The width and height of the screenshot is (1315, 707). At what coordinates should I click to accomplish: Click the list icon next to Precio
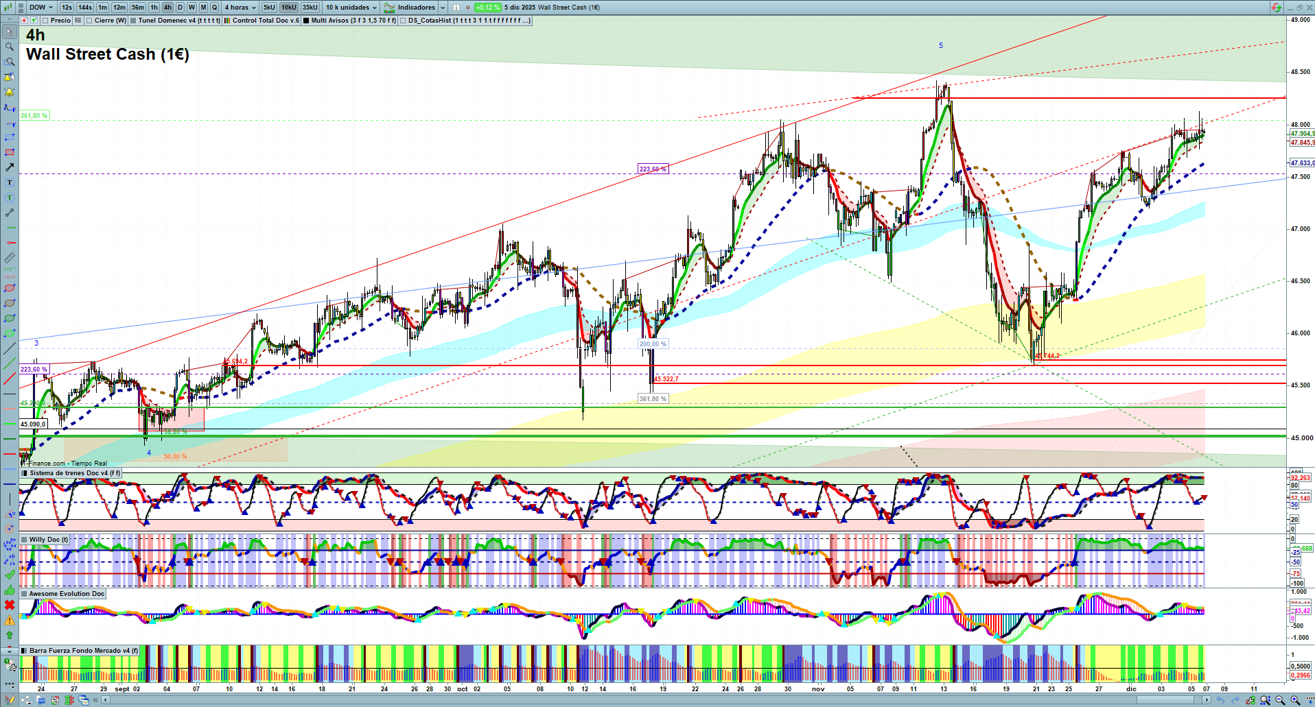[x=78, y=21]
